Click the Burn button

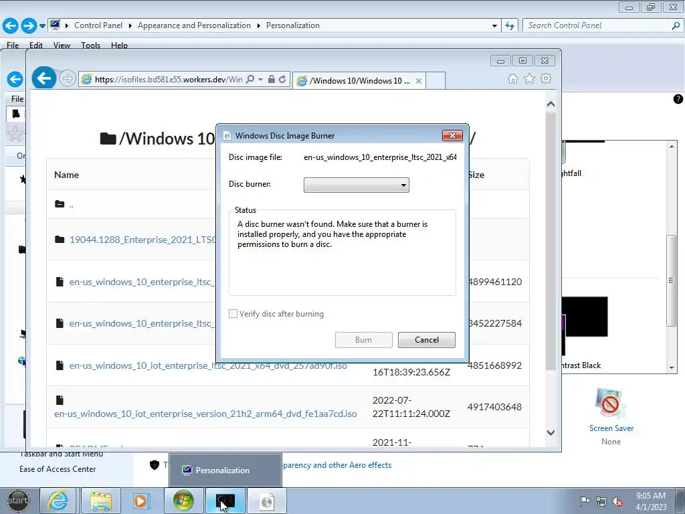pyautogui.click(x=363, y=340)
